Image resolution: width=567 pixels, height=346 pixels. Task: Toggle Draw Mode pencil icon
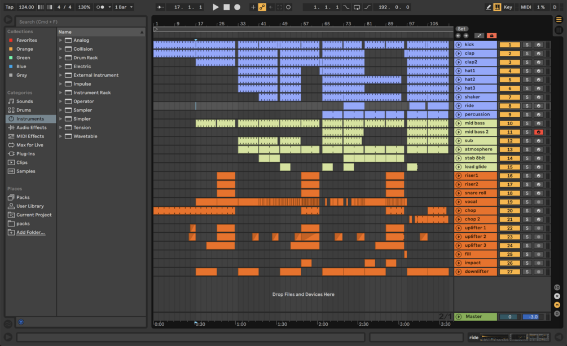pos(488,7)
